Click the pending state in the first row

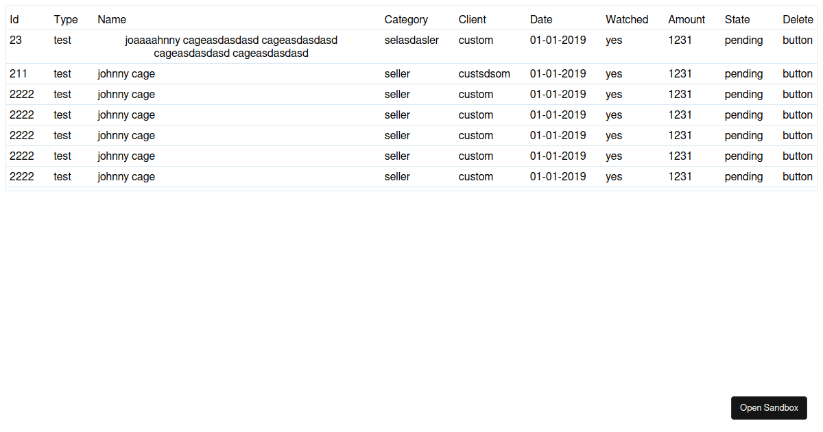(x=743, y=40)
